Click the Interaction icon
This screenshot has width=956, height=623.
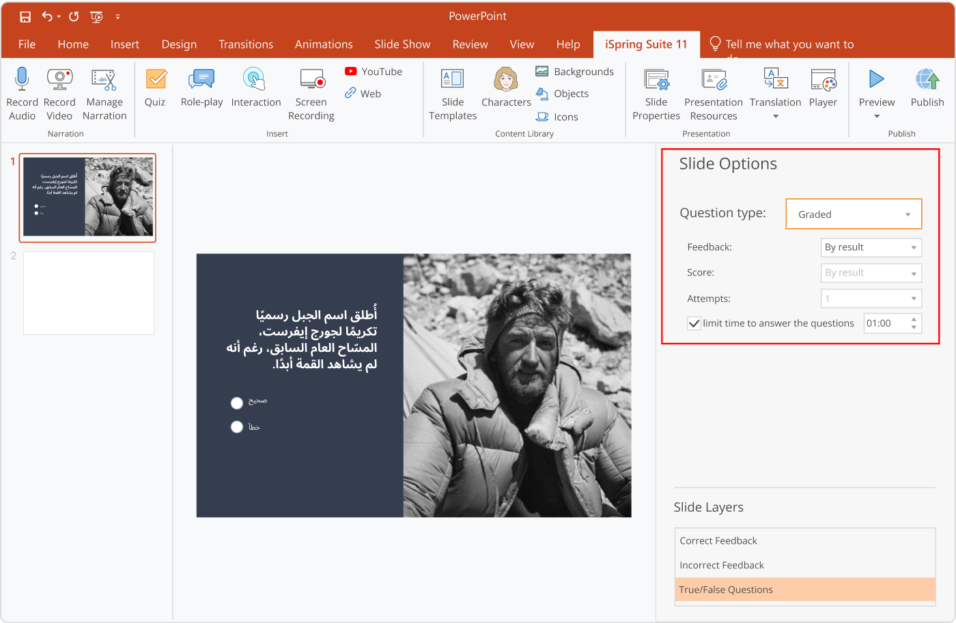point(254,79)
